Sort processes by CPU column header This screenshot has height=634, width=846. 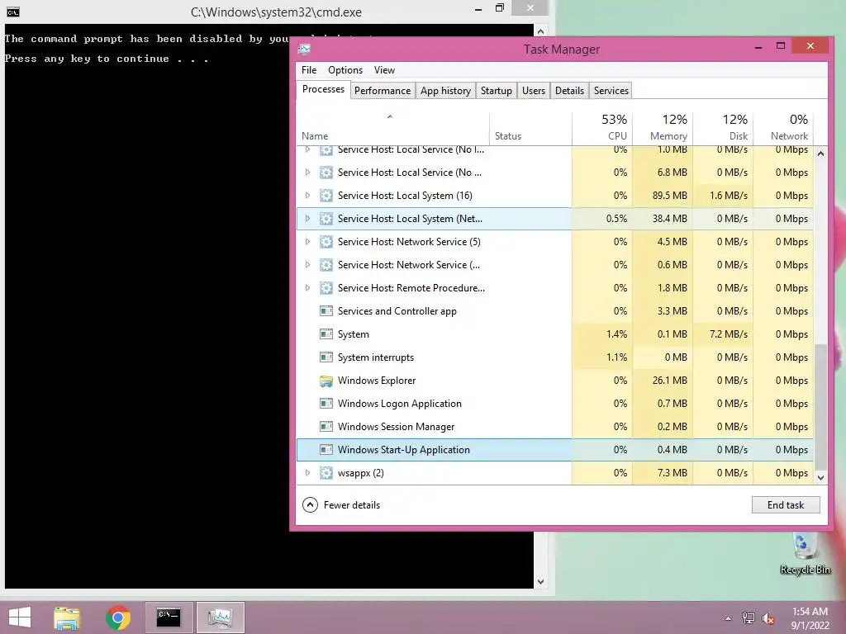coord(602,128)
